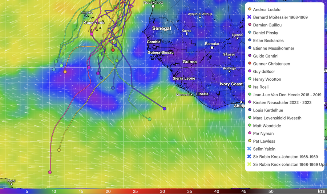Click the Ayoun el Atrous town label
The width and height of the screenshot is (327, 194).
click(200, 14)
